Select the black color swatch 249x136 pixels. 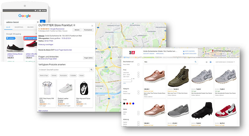124,103
